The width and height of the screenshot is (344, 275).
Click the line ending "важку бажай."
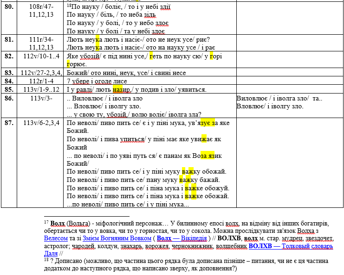(x=143, y=180)
